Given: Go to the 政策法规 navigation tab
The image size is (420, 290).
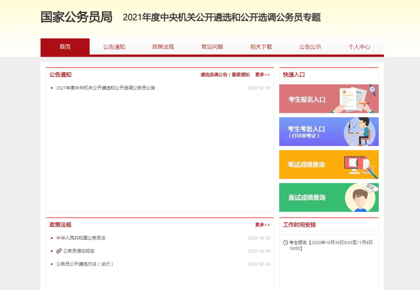Looking at the screenshot, I should point(163,47).
